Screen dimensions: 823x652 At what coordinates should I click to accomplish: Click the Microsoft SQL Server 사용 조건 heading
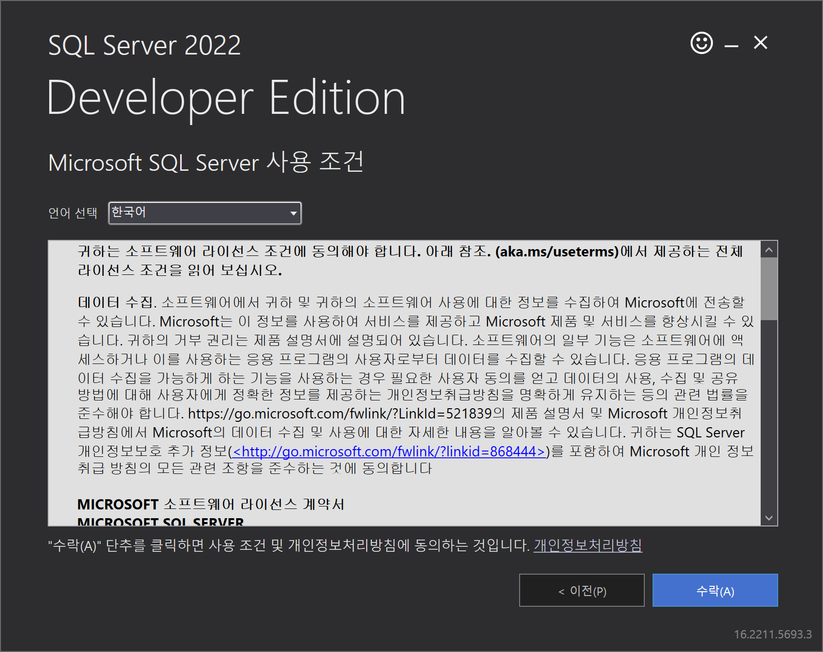206,162
